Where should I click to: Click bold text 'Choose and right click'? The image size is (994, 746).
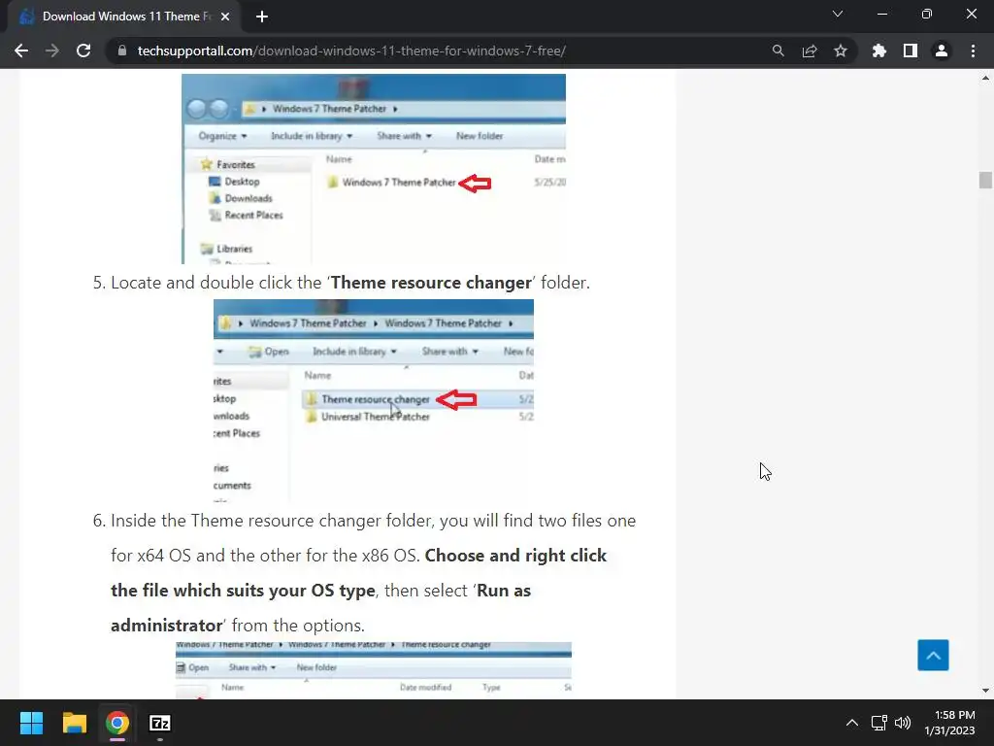515,555
